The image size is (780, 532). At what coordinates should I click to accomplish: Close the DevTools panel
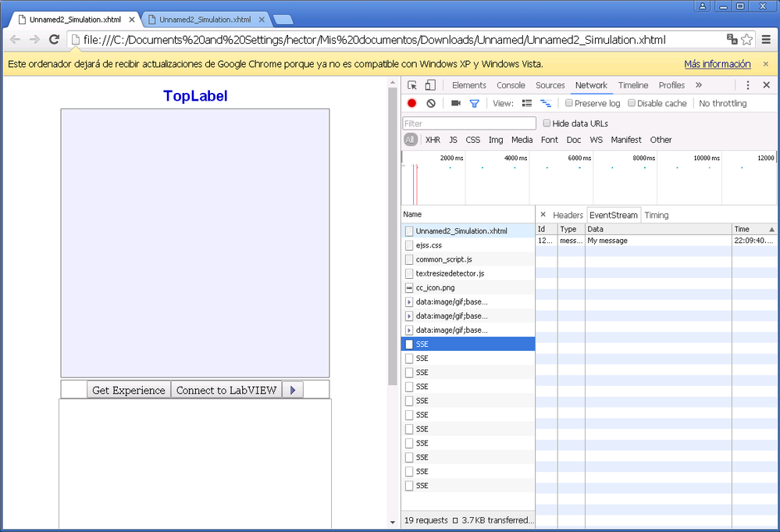coord(767,85)
